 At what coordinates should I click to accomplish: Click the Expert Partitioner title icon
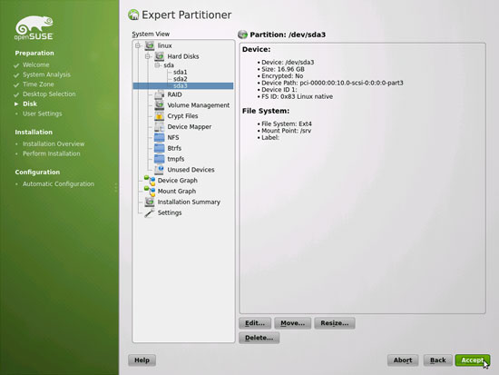click(x=133, y=15)
